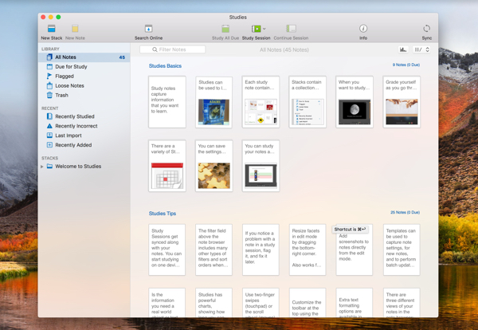Select the 'You can study your notes' note
This screenshot has height=330, width=478.
click(x=261, y=166)
